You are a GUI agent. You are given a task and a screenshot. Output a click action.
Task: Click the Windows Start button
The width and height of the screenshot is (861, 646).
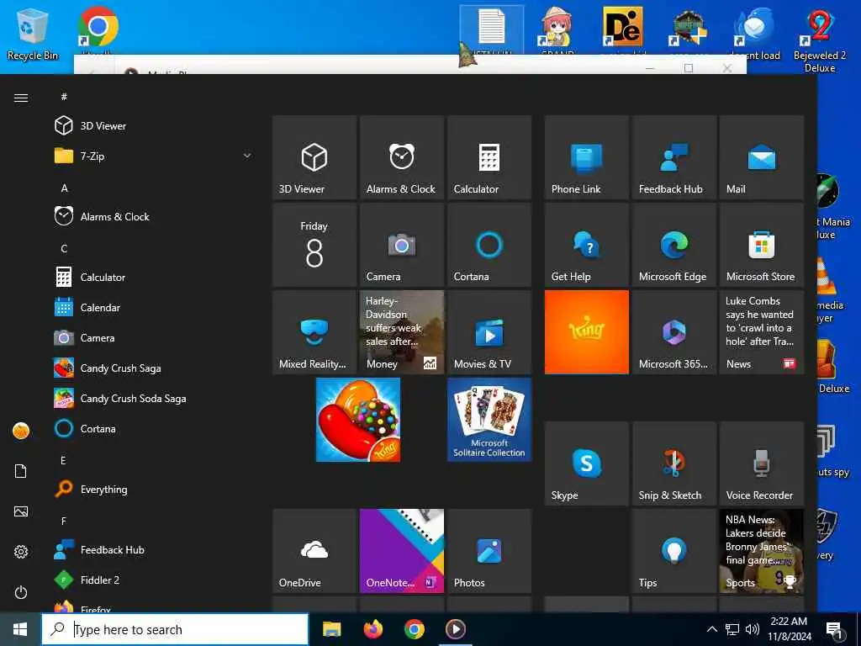(x=20, y=629)
